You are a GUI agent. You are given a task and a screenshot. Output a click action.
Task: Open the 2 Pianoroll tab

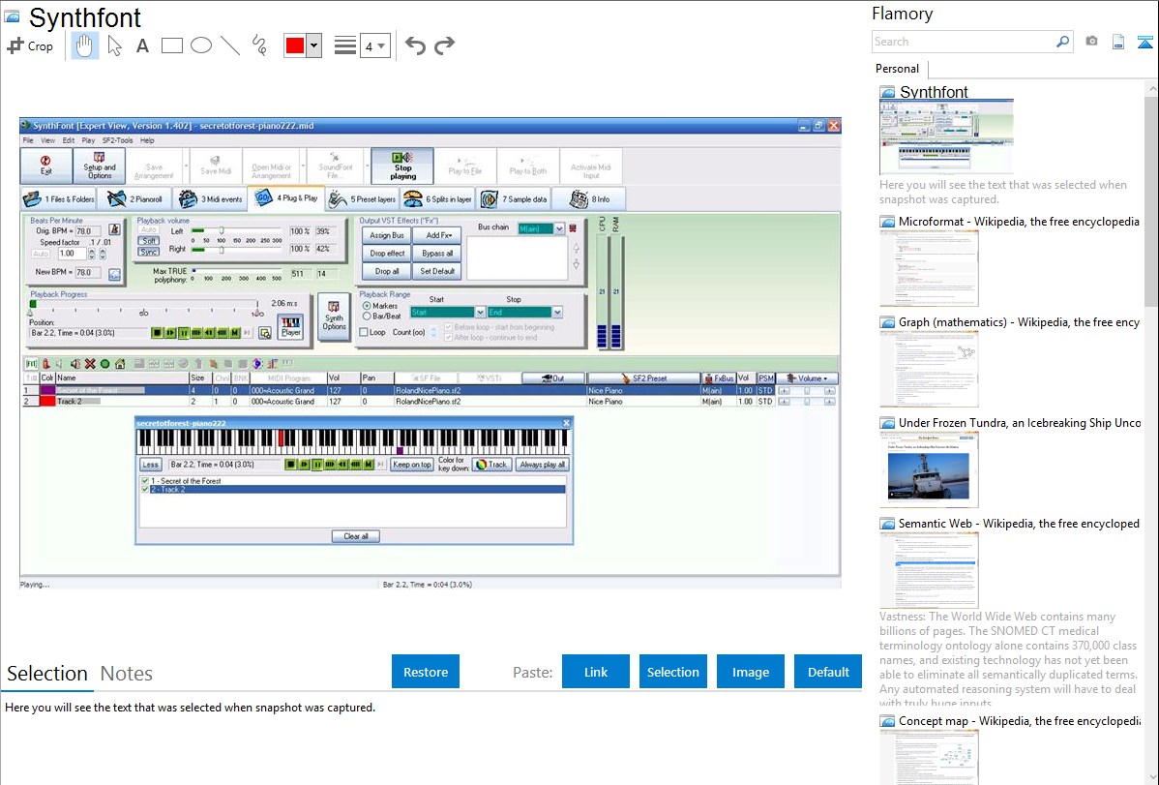coord(134,199)
